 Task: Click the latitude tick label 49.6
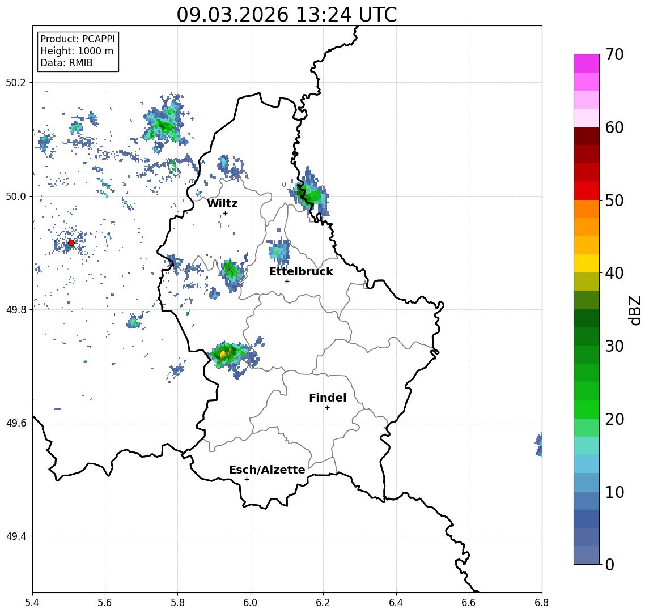pyautogui.click(x=16, y=423)
